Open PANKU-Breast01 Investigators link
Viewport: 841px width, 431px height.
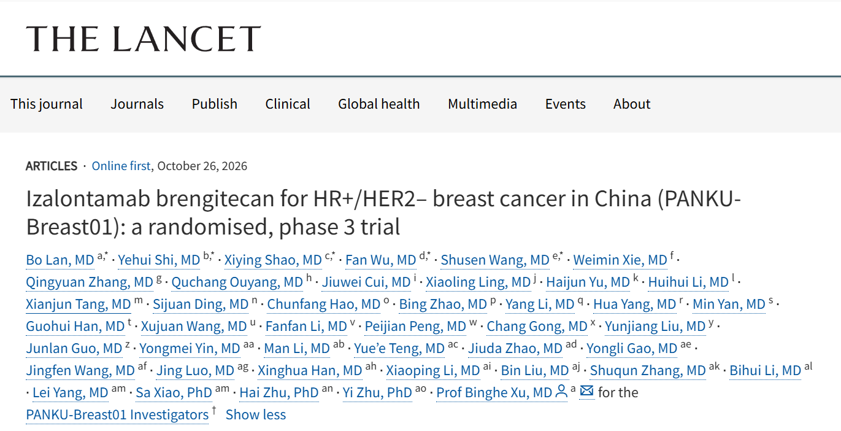(x=117, y=414)
